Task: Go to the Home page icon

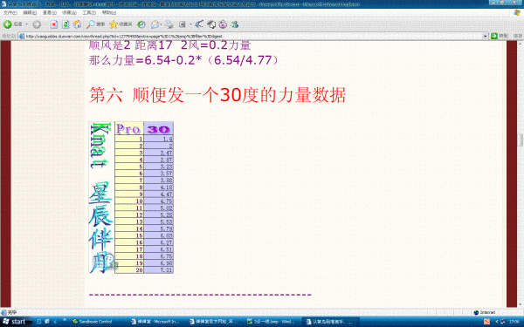Action: 77,24
